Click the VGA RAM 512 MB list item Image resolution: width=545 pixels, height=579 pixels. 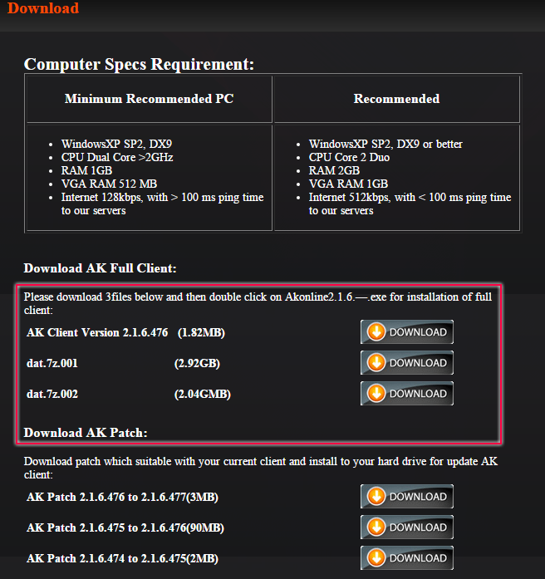point(109,184)
